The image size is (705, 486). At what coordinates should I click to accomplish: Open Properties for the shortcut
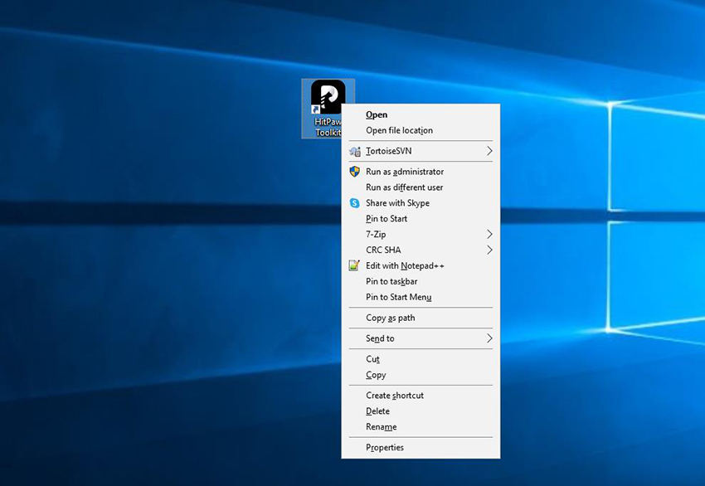385,448
